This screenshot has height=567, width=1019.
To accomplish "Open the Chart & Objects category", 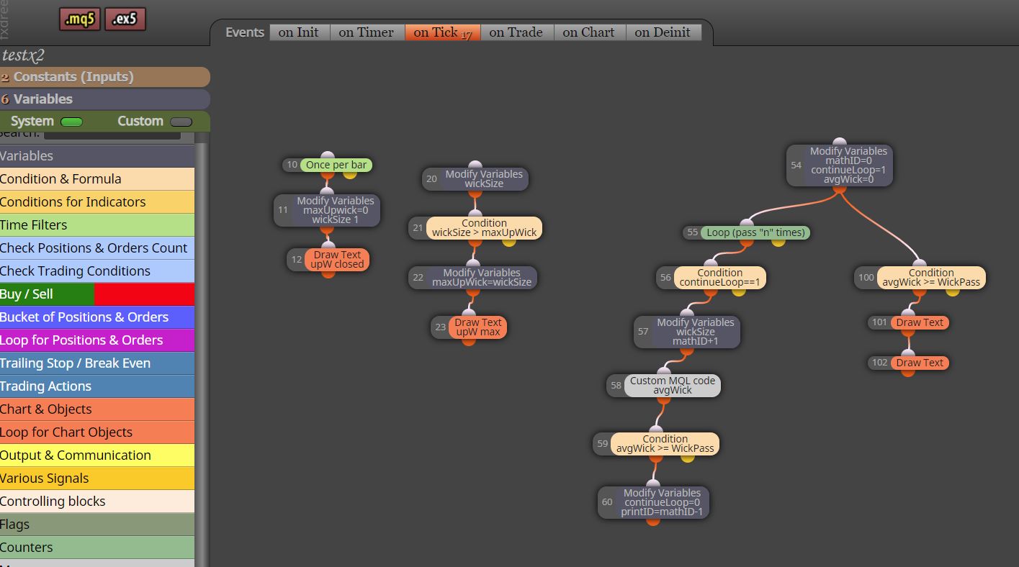I will pyautogui.click(x=97, y=409).
